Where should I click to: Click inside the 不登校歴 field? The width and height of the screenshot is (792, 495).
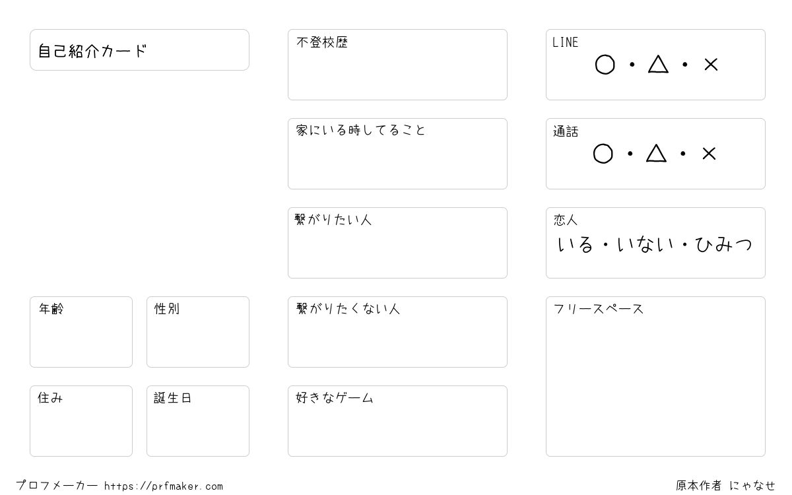tap(397, 65)
